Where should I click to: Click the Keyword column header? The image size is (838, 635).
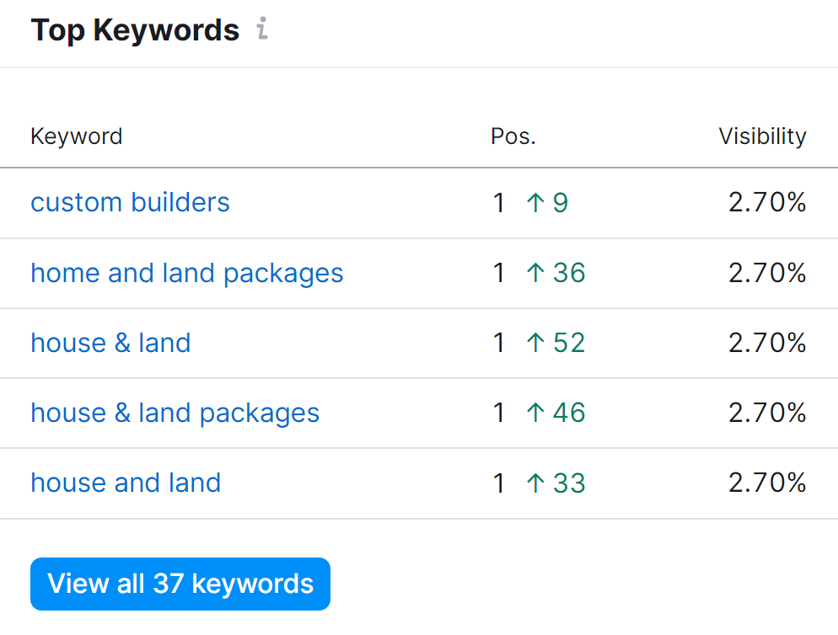tap(77, 136)
